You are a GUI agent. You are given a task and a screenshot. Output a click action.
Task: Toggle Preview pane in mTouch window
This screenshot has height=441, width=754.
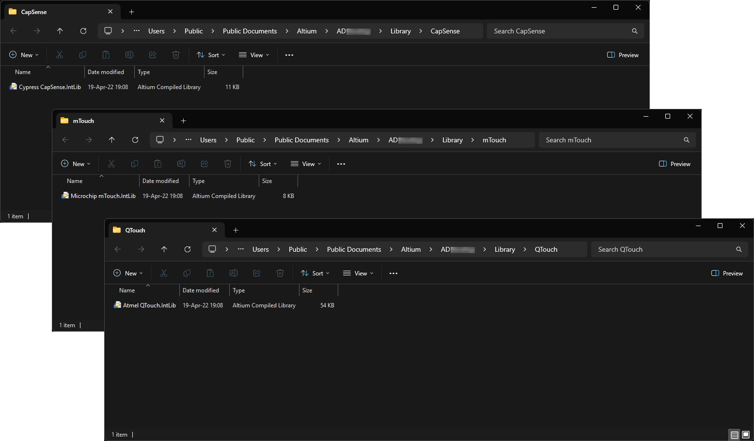675,164
